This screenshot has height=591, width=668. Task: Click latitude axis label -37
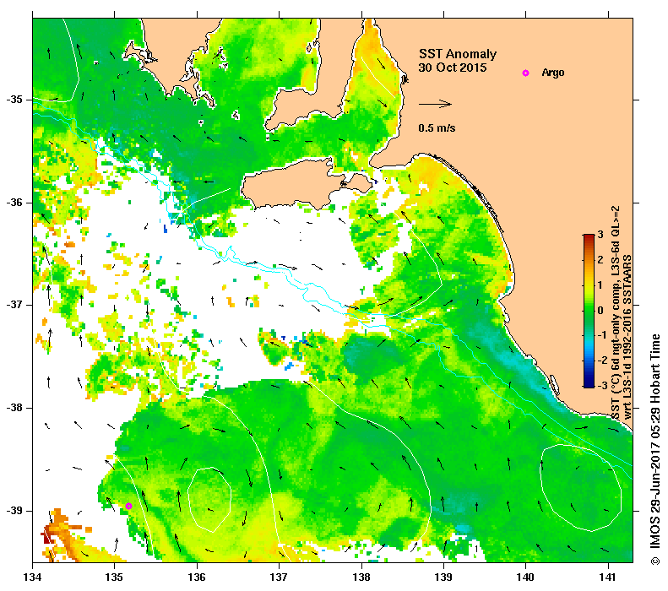pos(14,305)
